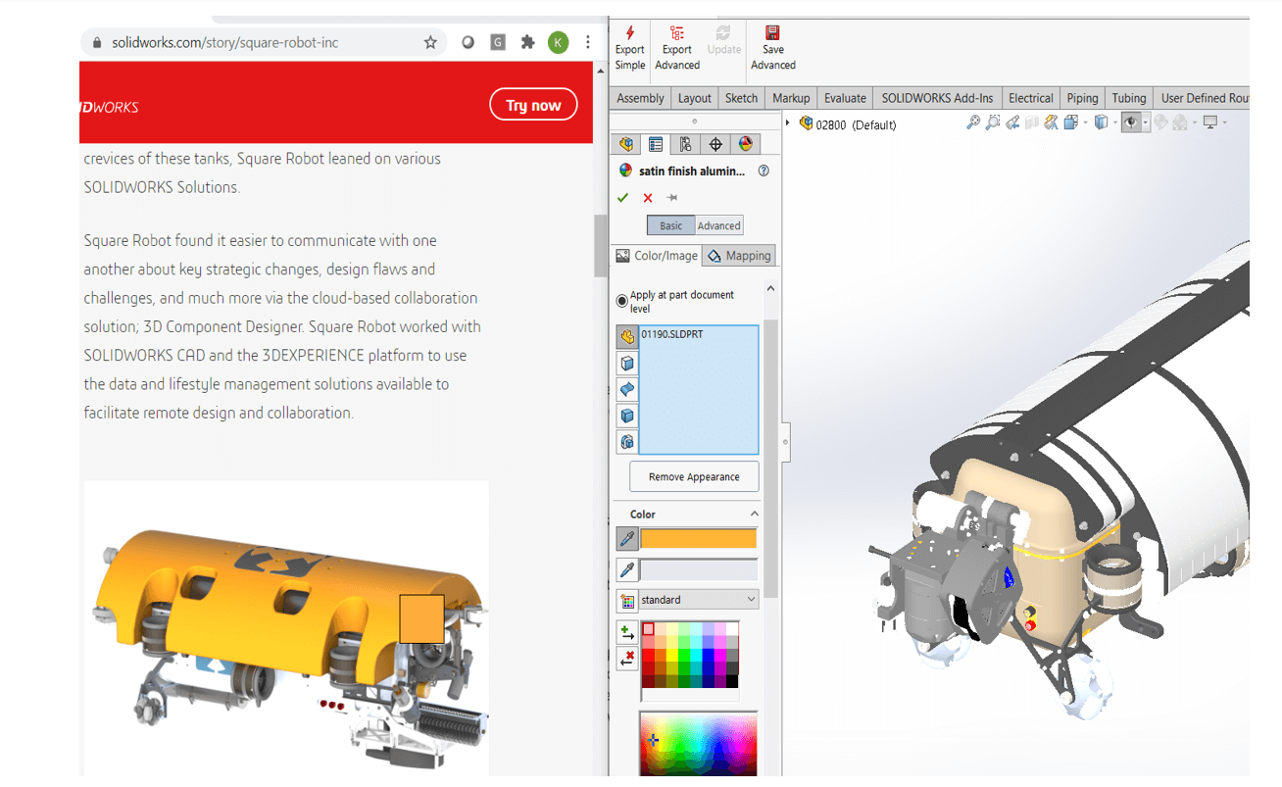Open the standard color swatch dropdown
This screenshot has height=787, width=1282.
[699, 600]
